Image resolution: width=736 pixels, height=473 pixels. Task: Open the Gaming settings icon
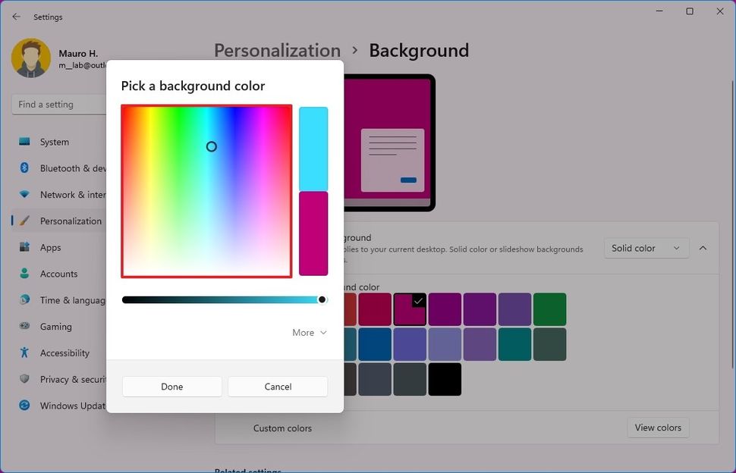click(x=26, y=326)
